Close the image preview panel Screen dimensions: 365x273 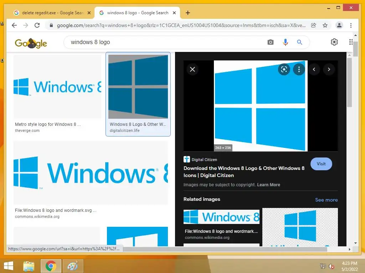pyautogui.click(x=192, y=69)
